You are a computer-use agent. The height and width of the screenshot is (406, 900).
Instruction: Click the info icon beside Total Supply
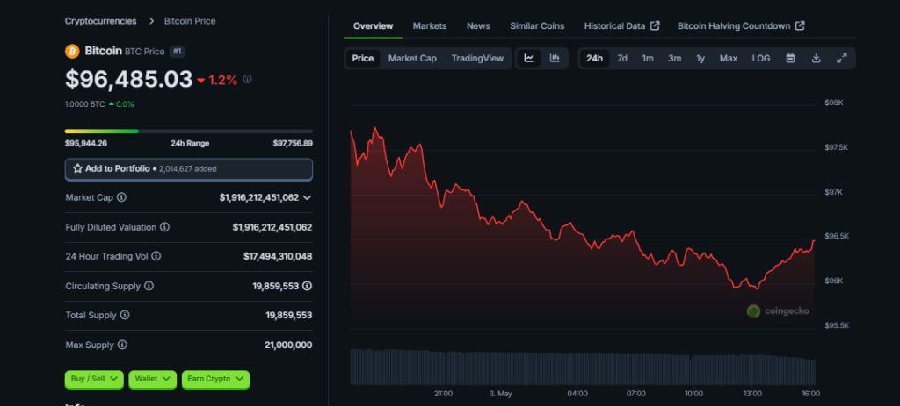tap(125, 316)
